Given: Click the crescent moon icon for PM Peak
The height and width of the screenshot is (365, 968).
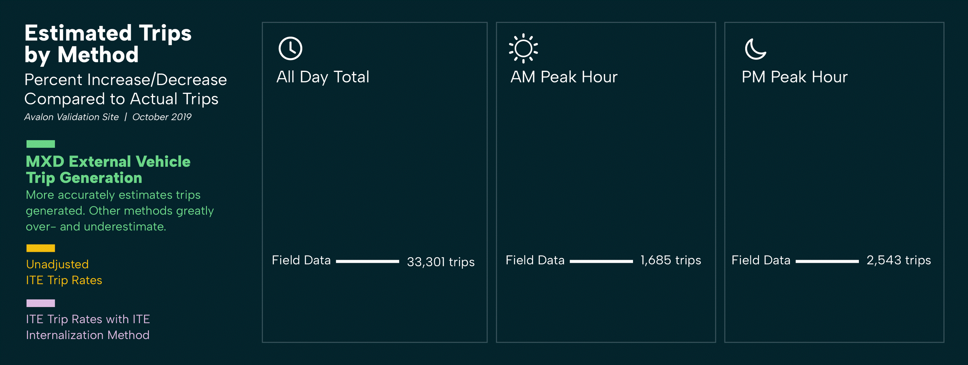Looking at the screenshot, I should (x=755, y=49).
